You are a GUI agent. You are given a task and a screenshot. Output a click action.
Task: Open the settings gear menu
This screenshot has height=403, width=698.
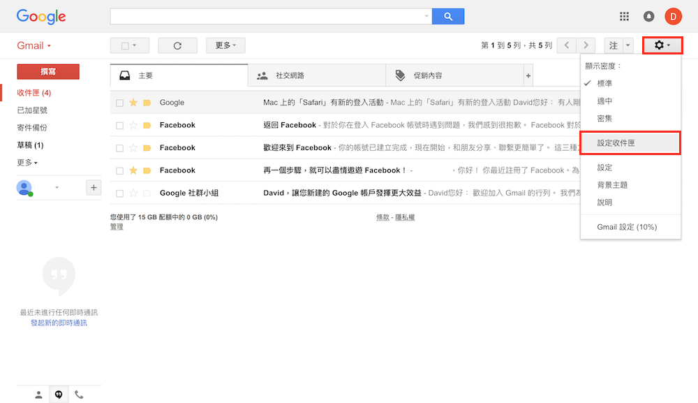[662, 45]
